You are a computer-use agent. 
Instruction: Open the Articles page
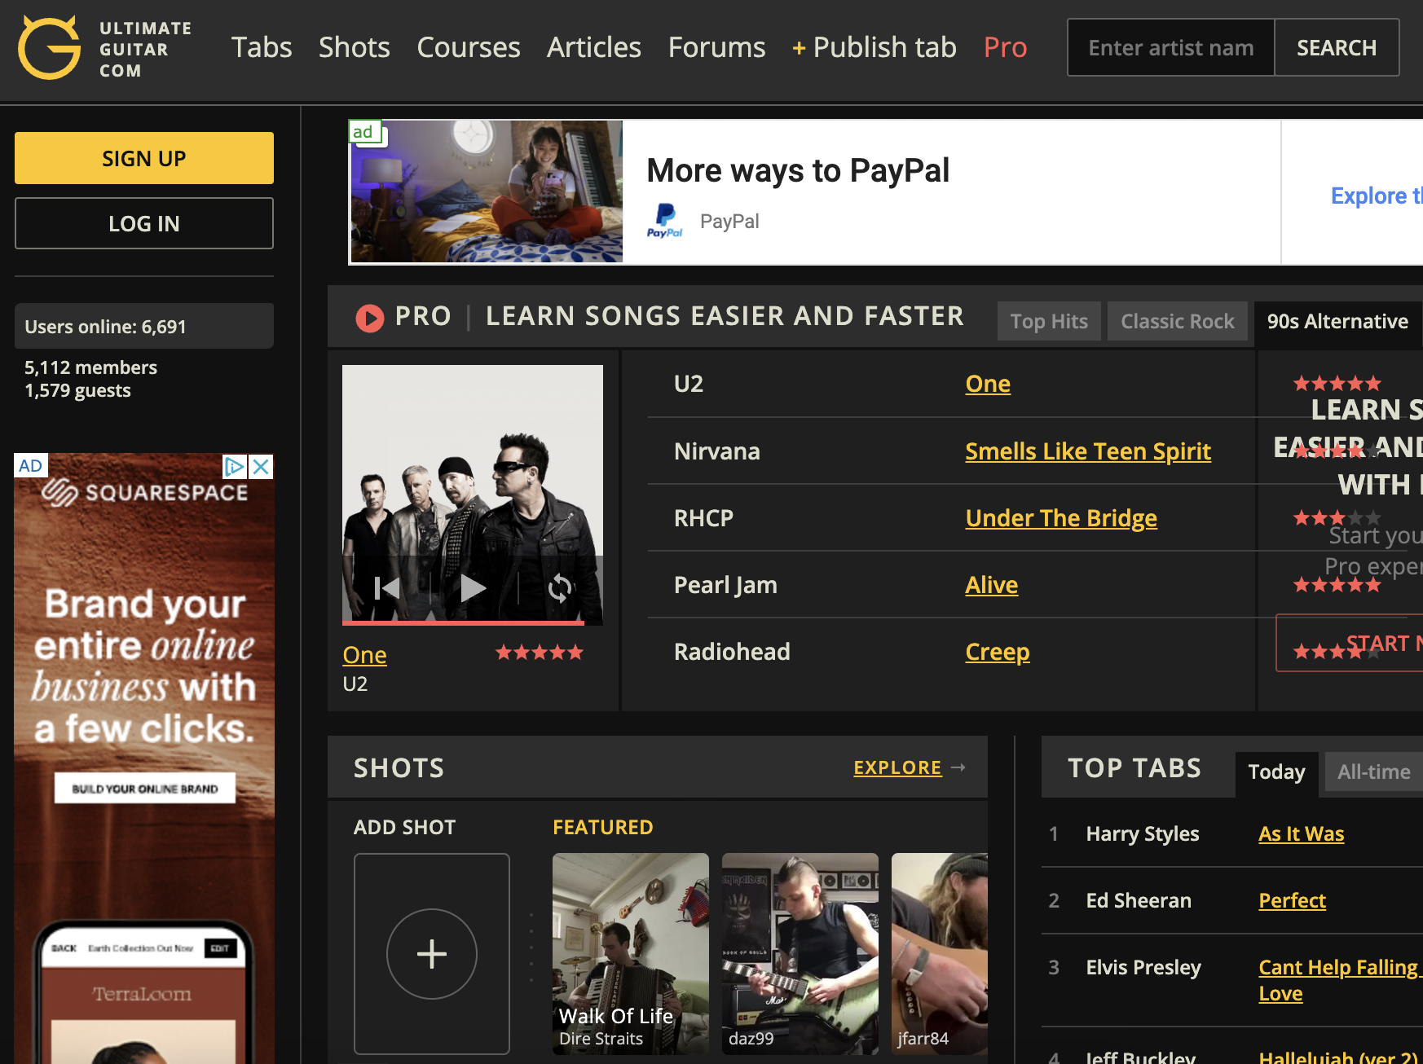coord(594,47)
